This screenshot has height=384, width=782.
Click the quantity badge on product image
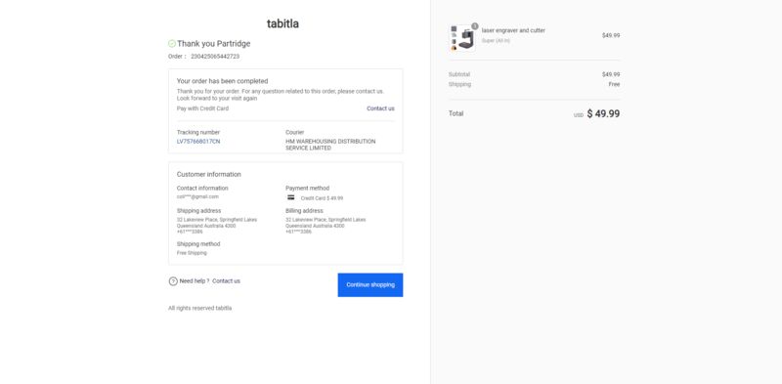[x=475, y=26]
